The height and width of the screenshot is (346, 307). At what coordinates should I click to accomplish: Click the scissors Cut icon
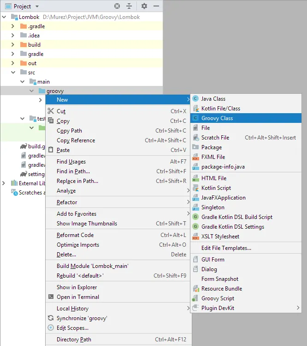tap(51, 111)
